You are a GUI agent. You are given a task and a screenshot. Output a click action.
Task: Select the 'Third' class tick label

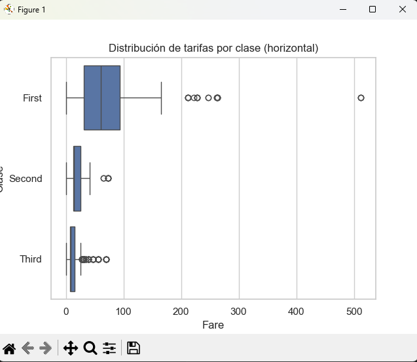click(x=30, y=259)
